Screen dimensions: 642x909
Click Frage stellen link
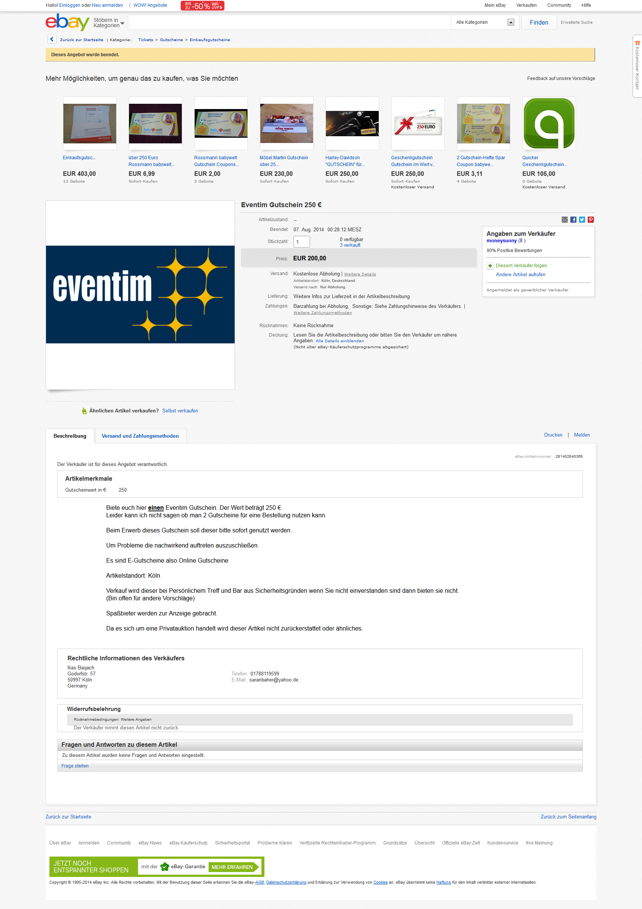pos(75,766)
